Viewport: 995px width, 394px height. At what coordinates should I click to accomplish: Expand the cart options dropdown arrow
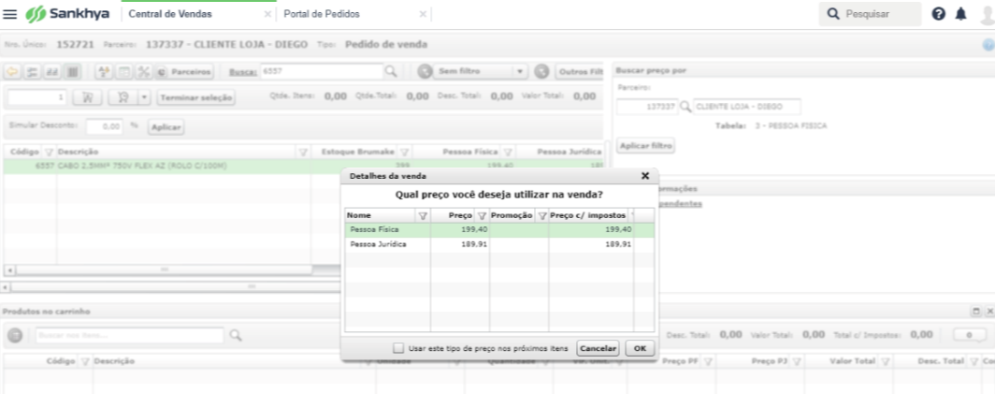coord(144,96)
